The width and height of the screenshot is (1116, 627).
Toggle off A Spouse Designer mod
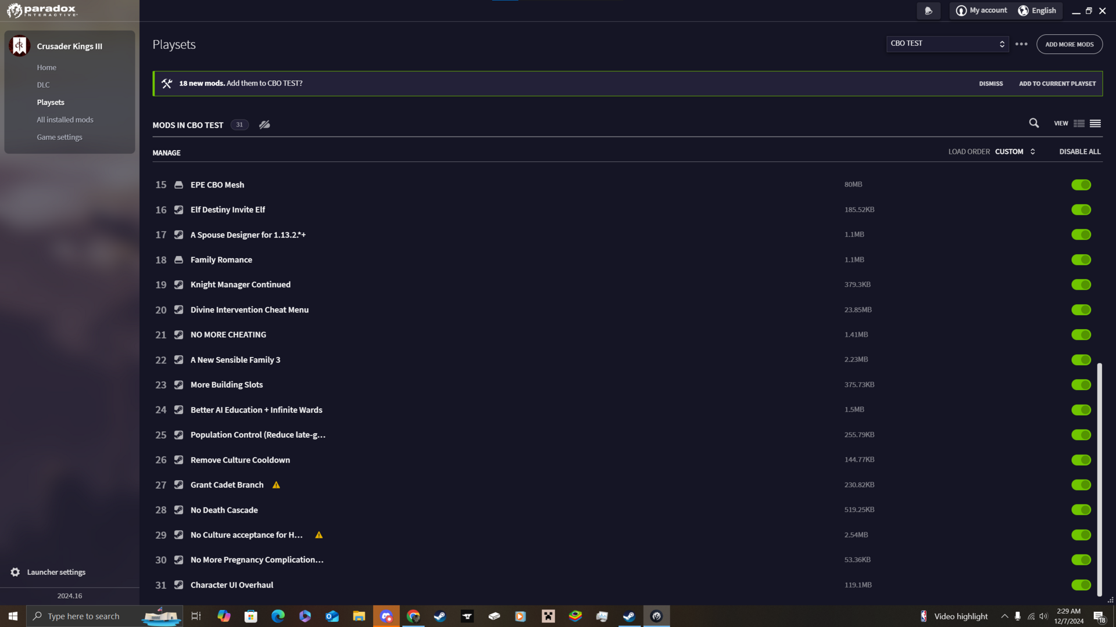tap(1081, 235)
